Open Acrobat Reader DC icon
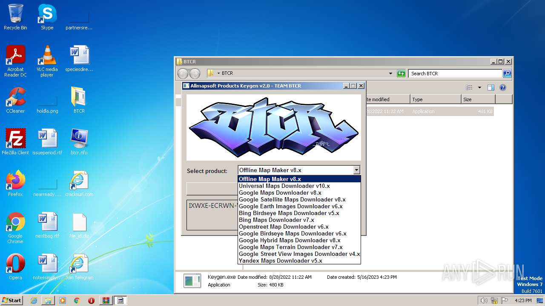 point(15,61)
